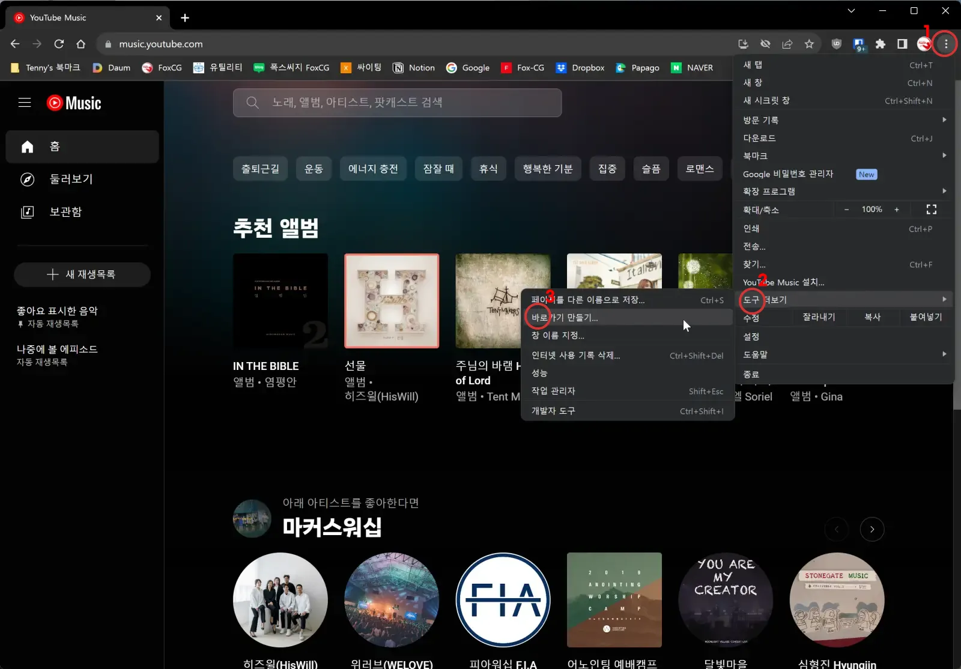
Task: Choose 다운로드 in Chrome menu
Action: (844, 138)
